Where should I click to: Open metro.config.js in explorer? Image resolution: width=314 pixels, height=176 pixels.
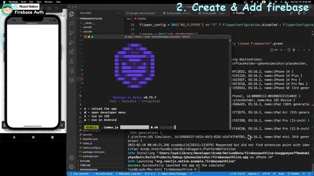[x=92, y=148]
